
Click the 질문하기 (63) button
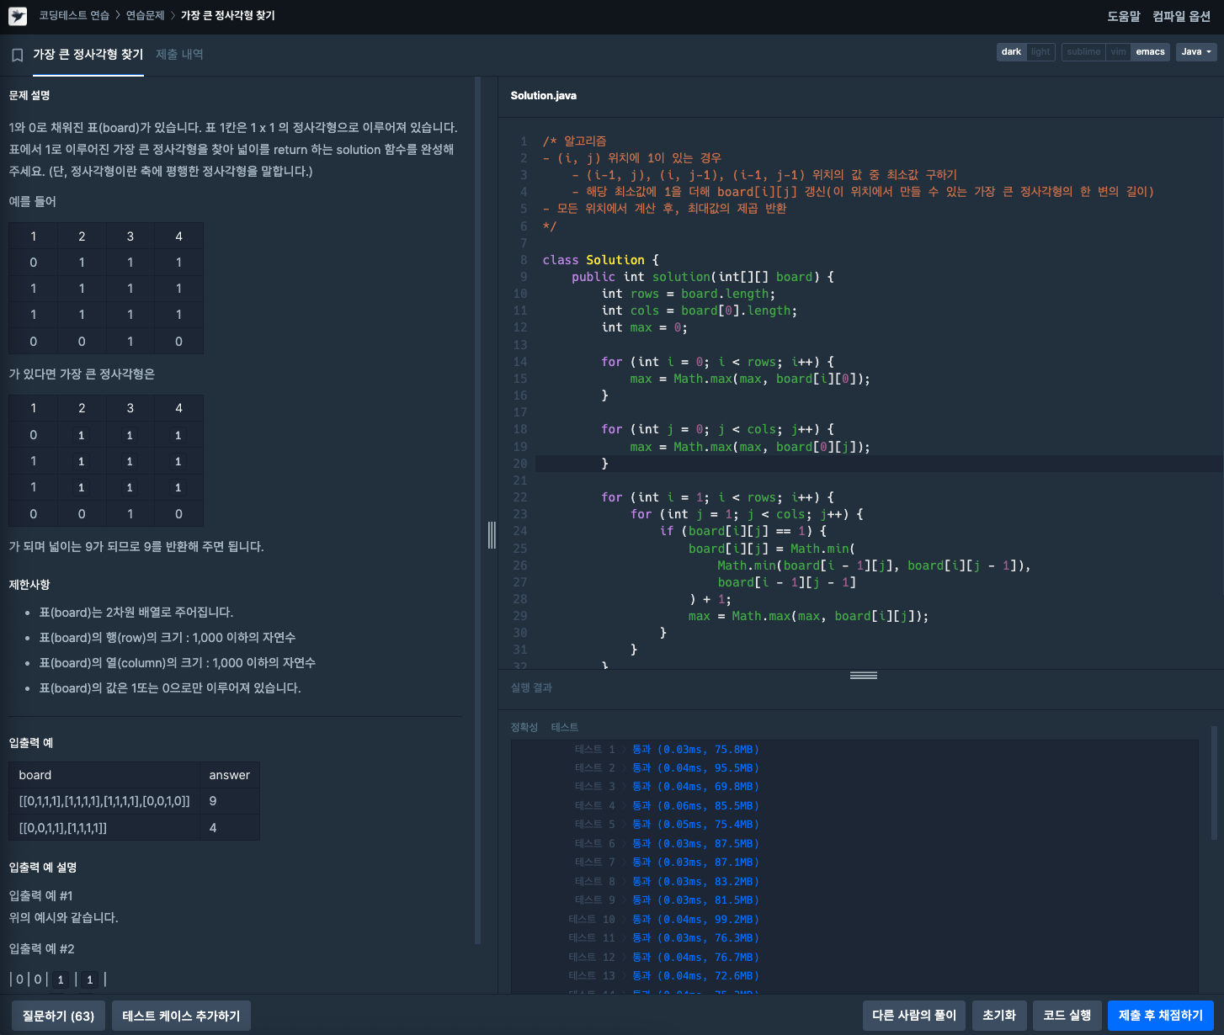click(x=59, y=1016)
